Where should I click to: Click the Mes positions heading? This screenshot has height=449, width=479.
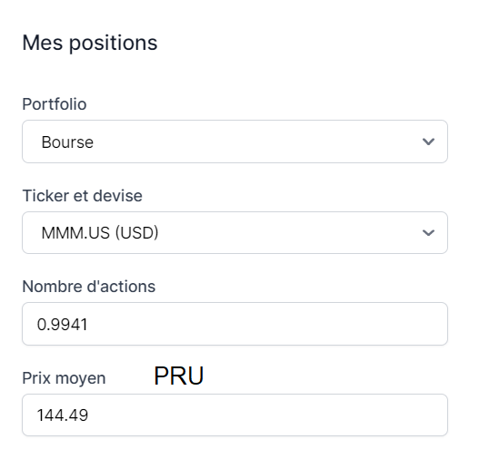tap(90, 43)
